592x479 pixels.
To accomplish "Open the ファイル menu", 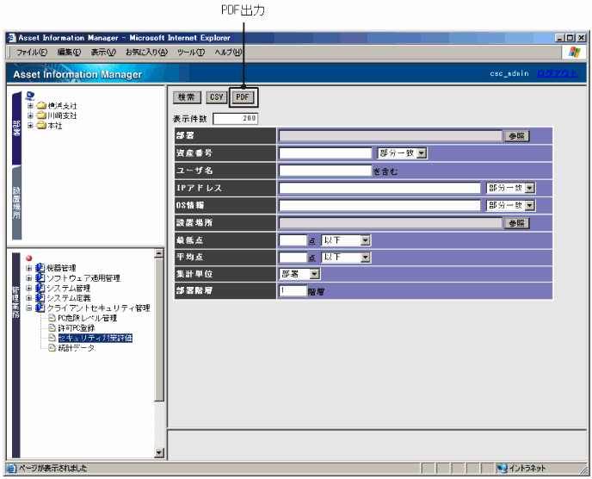I will [32, 53].
